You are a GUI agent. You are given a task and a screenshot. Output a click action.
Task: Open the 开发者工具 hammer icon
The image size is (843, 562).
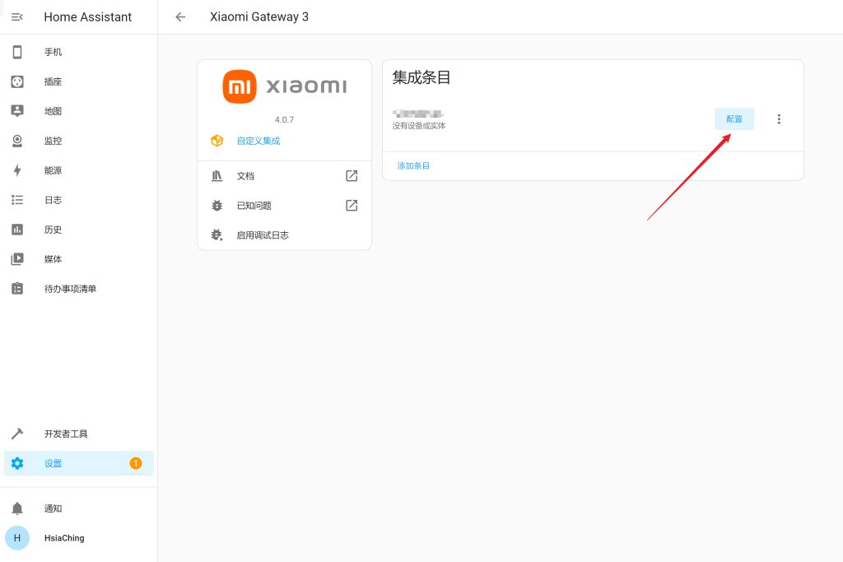pyautogui.click(x=17, y=434)
